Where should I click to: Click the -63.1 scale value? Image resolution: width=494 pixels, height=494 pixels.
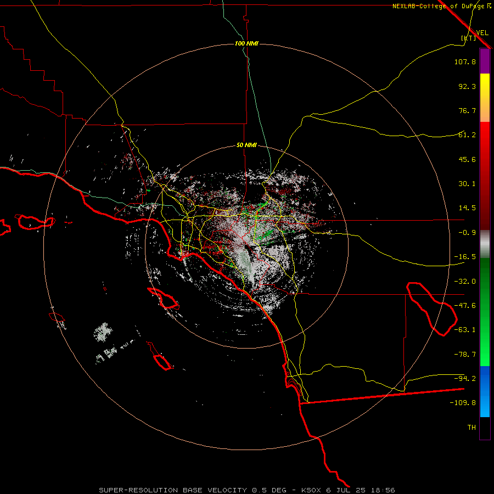(465, 330)
